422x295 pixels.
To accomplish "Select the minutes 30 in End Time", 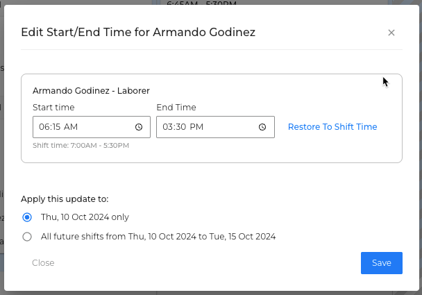I will click(180, 127).
